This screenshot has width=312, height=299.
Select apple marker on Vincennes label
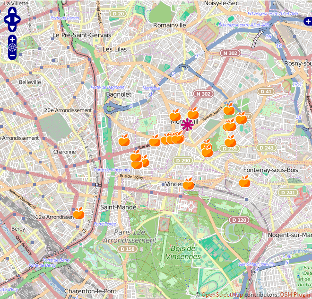188,184
